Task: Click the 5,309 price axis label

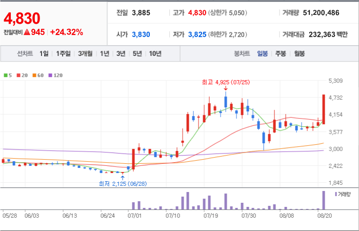Action: [335, 81]
